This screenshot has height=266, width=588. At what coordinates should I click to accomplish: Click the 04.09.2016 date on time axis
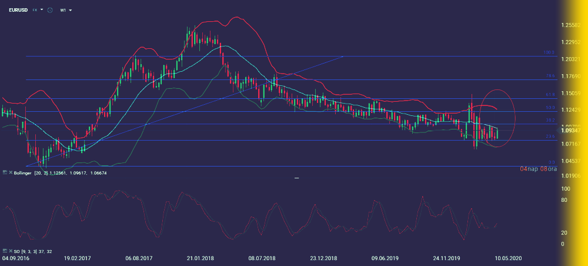(15, 258)
